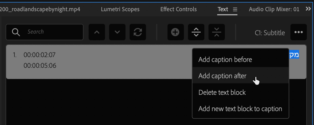Select Add new text block to caption
Viewport: 314px width, 125px height.
[240, 109]
